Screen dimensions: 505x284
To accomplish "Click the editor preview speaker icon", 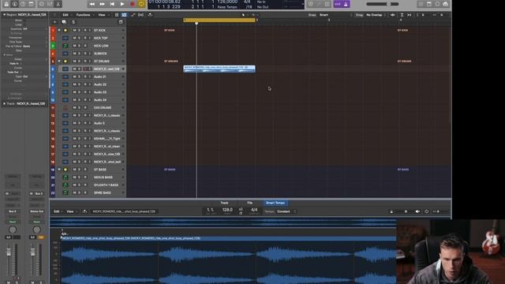I will click(417, 211).
